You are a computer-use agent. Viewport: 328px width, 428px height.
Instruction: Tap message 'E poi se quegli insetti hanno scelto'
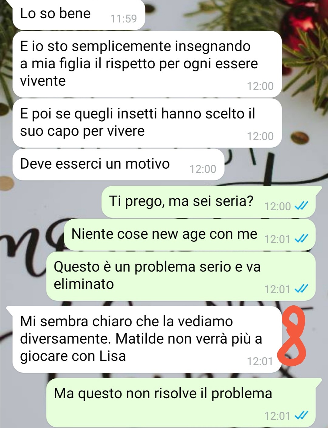pyautogui.click(x=147, y=122)
